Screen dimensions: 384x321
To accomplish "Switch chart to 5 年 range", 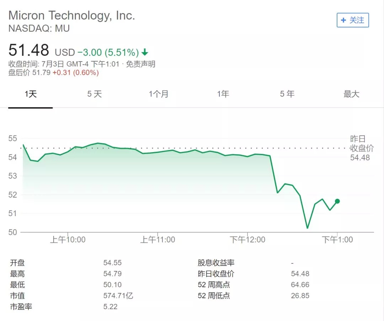I will pyautogui.click(x=287, y=94).
